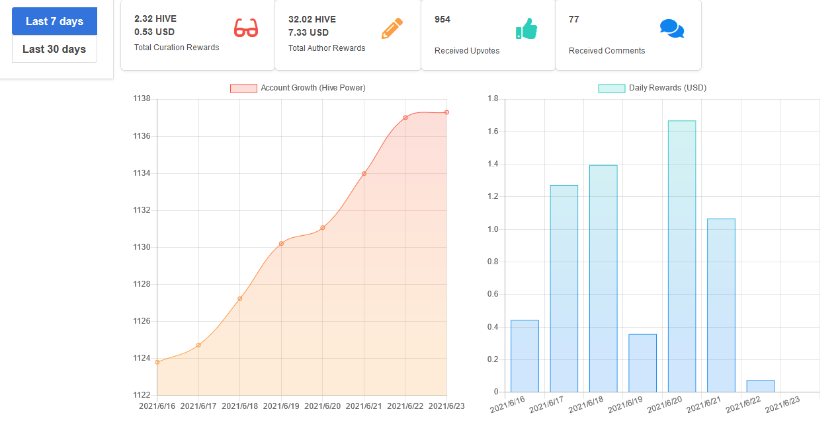The image size is (840, 436).
Task: Click the 2021/6/16 daily rewards bar
Action: (525, 356)
